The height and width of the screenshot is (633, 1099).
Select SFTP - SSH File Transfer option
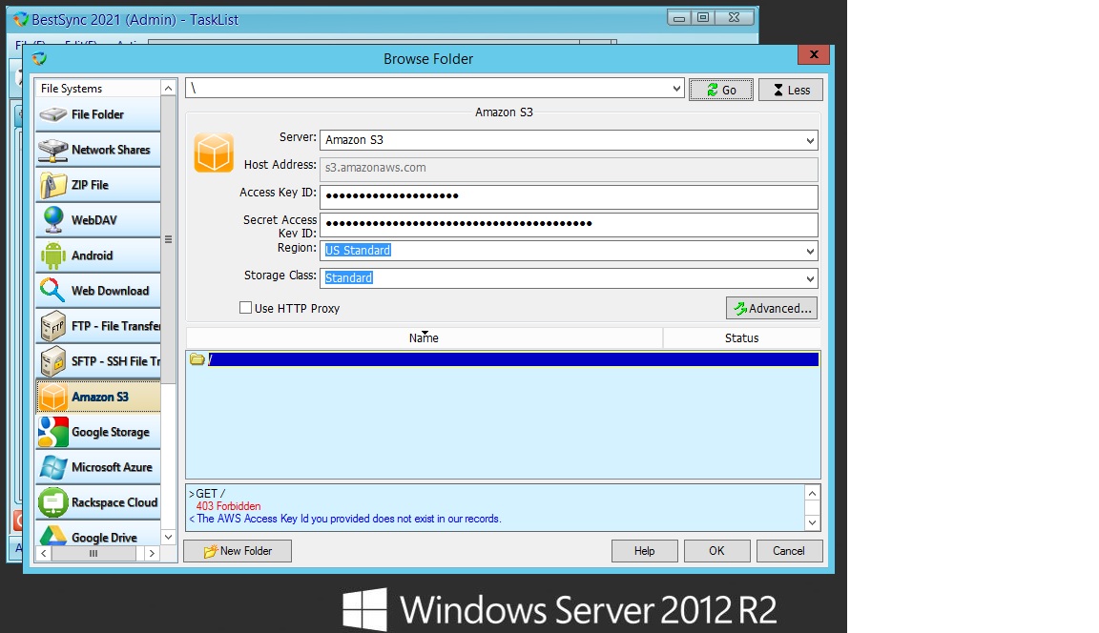98,361
